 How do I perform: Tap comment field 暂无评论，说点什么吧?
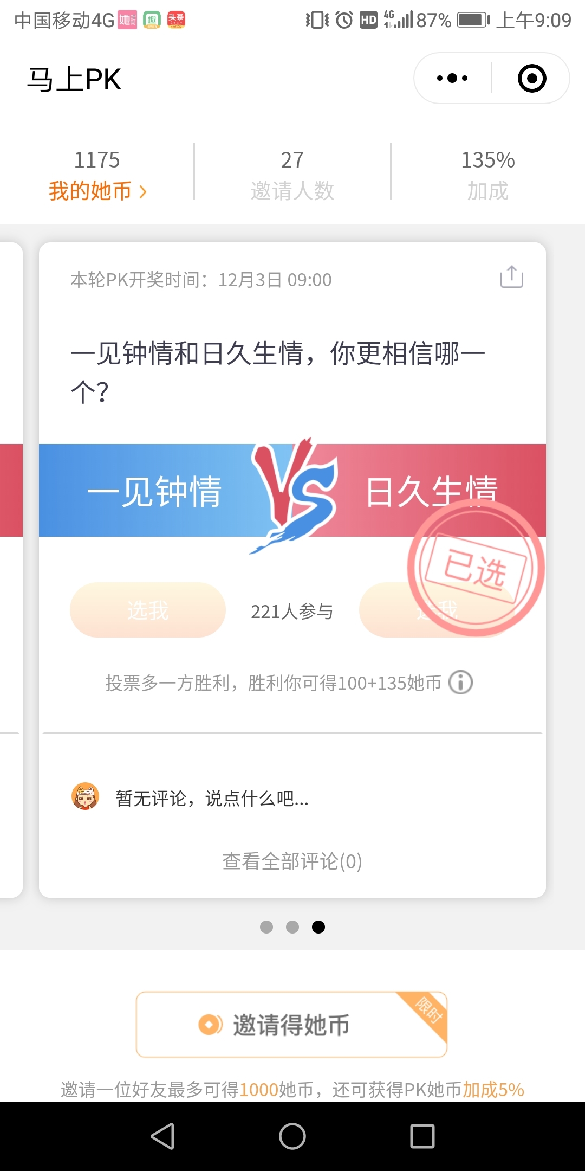(212, 798)
